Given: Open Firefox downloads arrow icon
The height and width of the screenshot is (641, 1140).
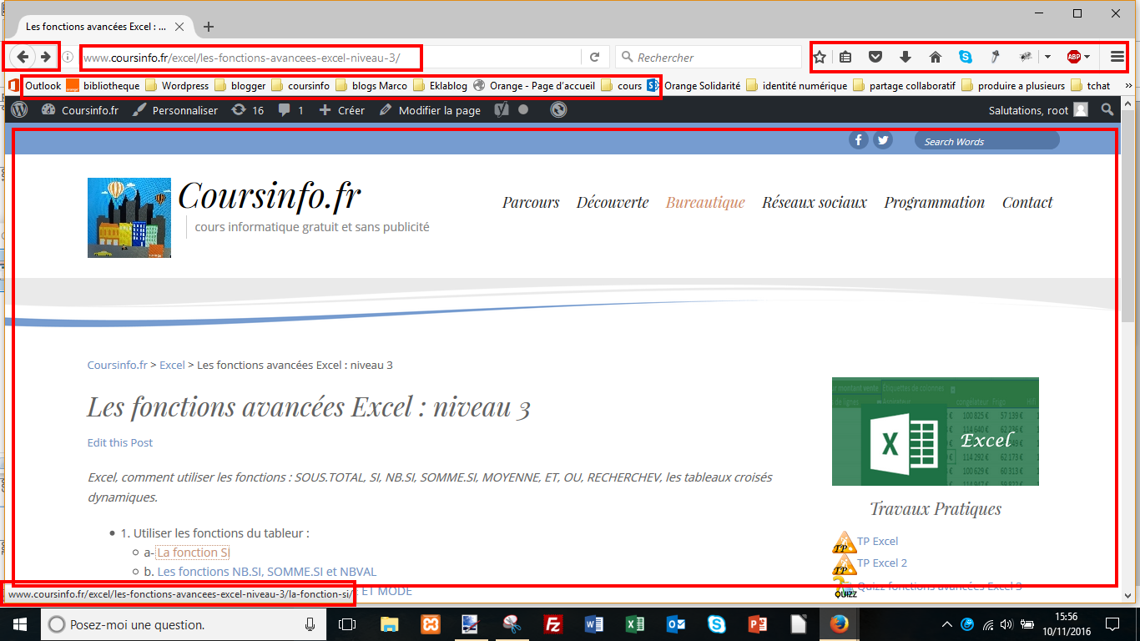Looking at the screenshot, I should (x=905, y=57).
